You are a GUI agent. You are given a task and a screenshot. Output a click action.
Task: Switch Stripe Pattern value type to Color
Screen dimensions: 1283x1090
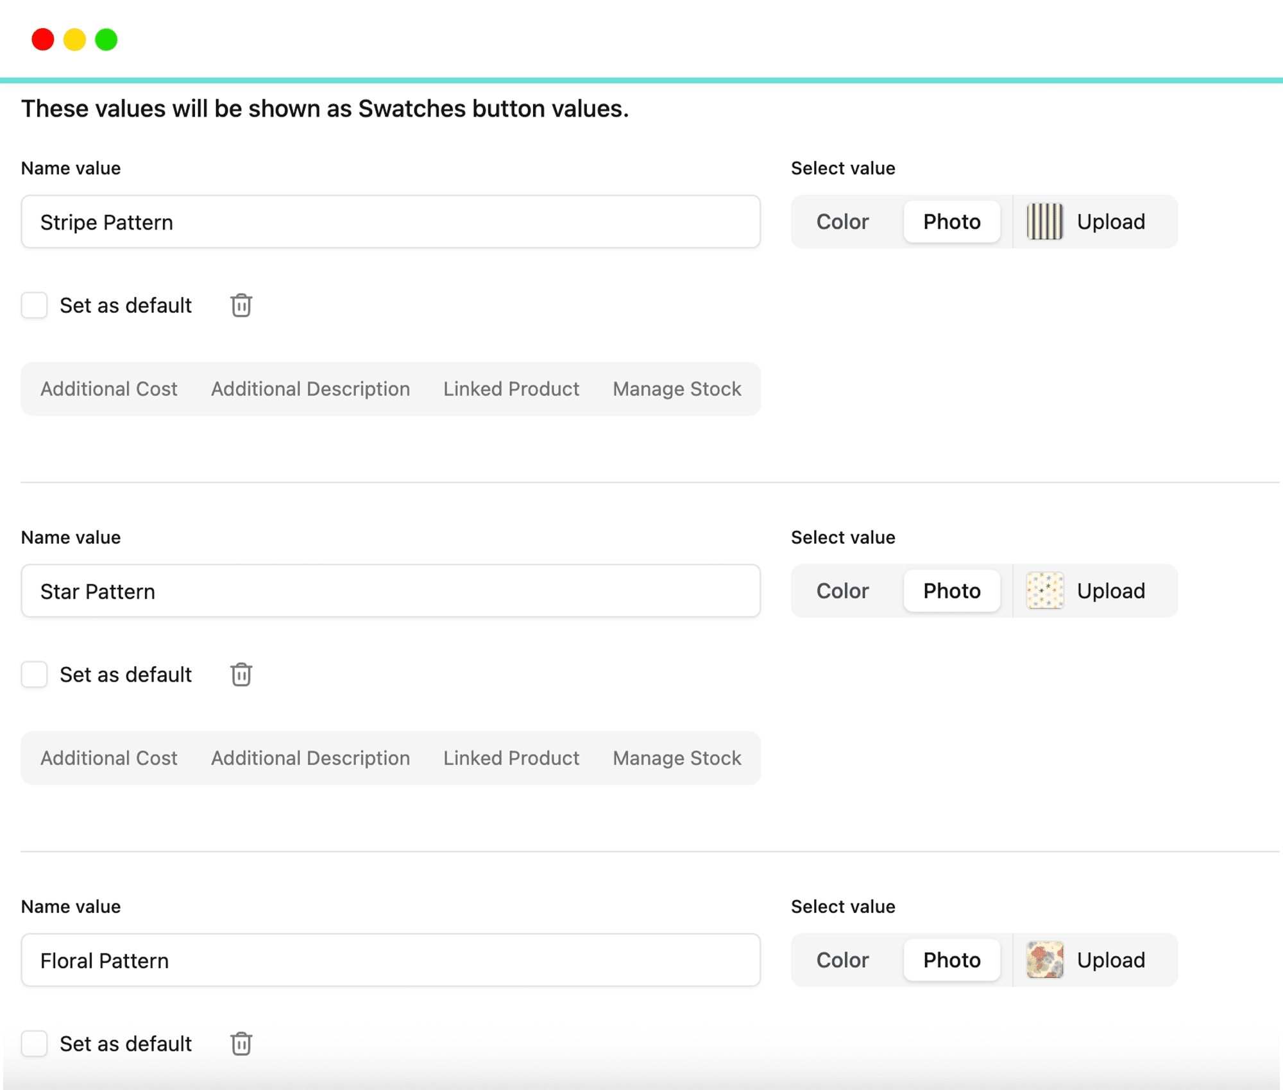pyautogui.click(x=842, y=222)
